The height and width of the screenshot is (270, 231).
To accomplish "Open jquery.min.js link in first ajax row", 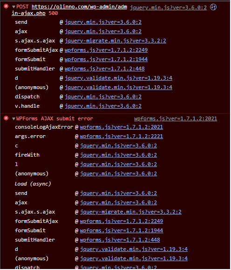I will 103,32.
